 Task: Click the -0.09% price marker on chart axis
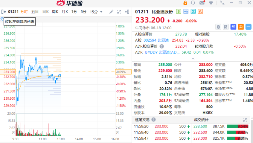(123, 72)
